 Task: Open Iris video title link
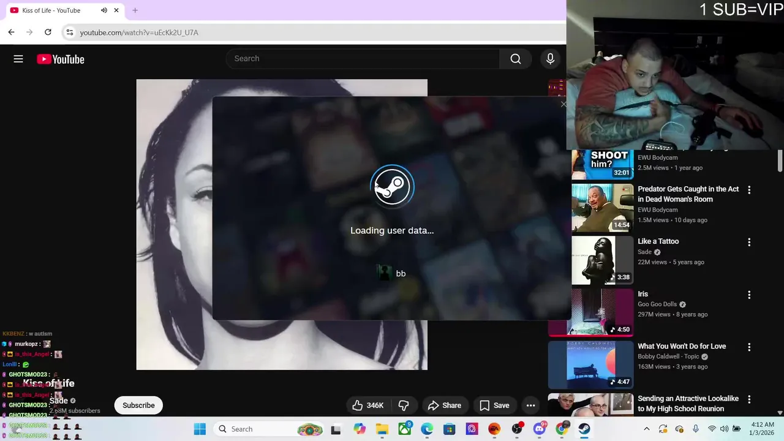643,294
